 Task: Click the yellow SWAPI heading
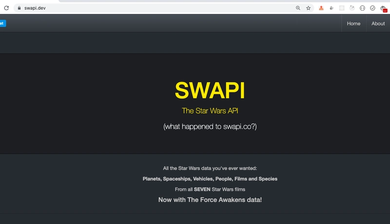(210, 90)
